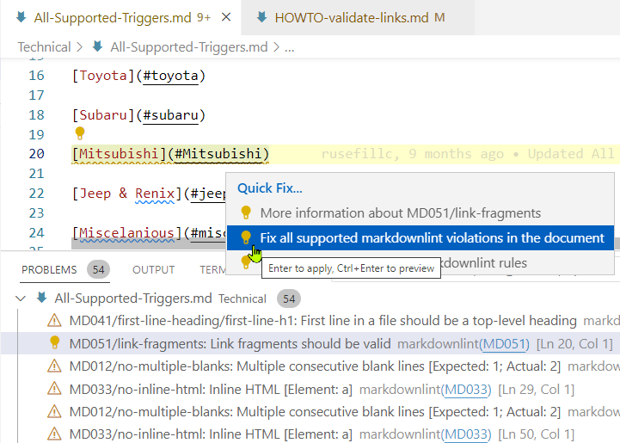
Task: Open the All-Supported-Triggers.md breadcrumb dropdown
Action: 189,47
